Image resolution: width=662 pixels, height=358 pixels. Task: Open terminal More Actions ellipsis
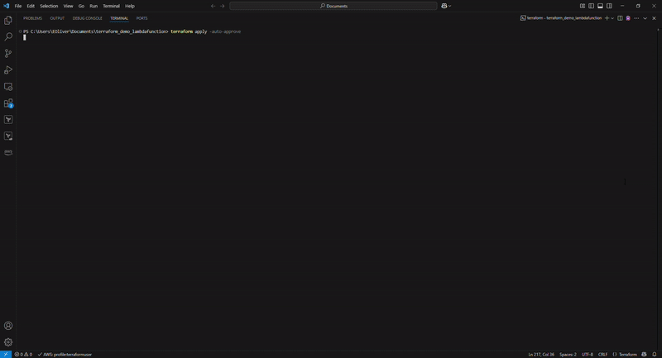636,18
